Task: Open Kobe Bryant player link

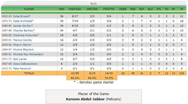Action: (21, 16)
